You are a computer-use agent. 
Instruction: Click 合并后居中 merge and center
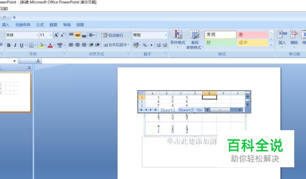(x=115, y=45)
